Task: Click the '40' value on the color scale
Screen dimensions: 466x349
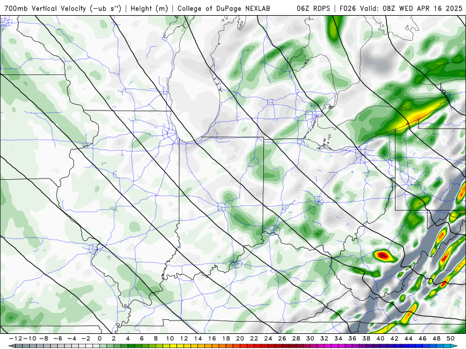Action: tap(380, 339)
